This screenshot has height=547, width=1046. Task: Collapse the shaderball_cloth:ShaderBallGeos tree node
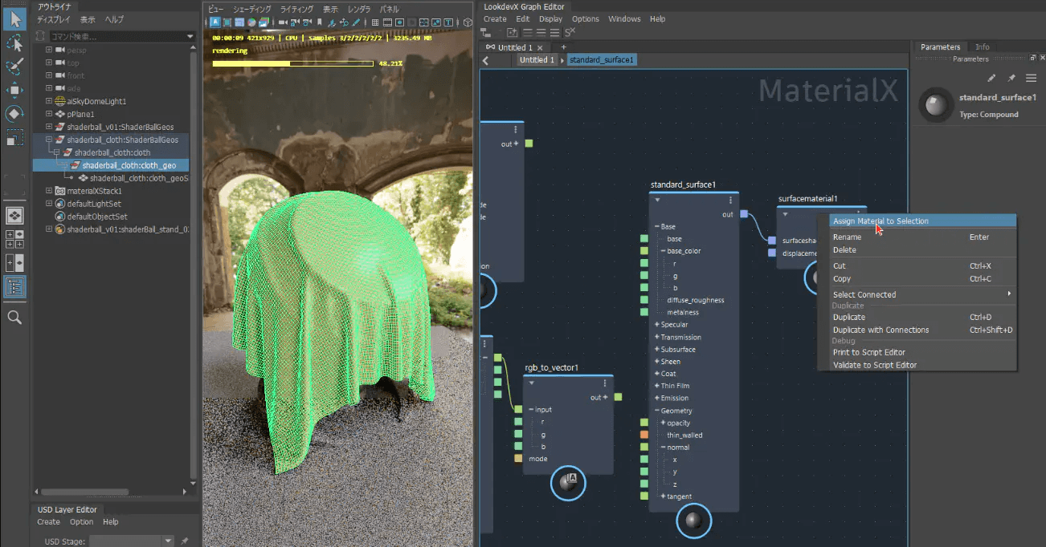click(x=49, y=140)
